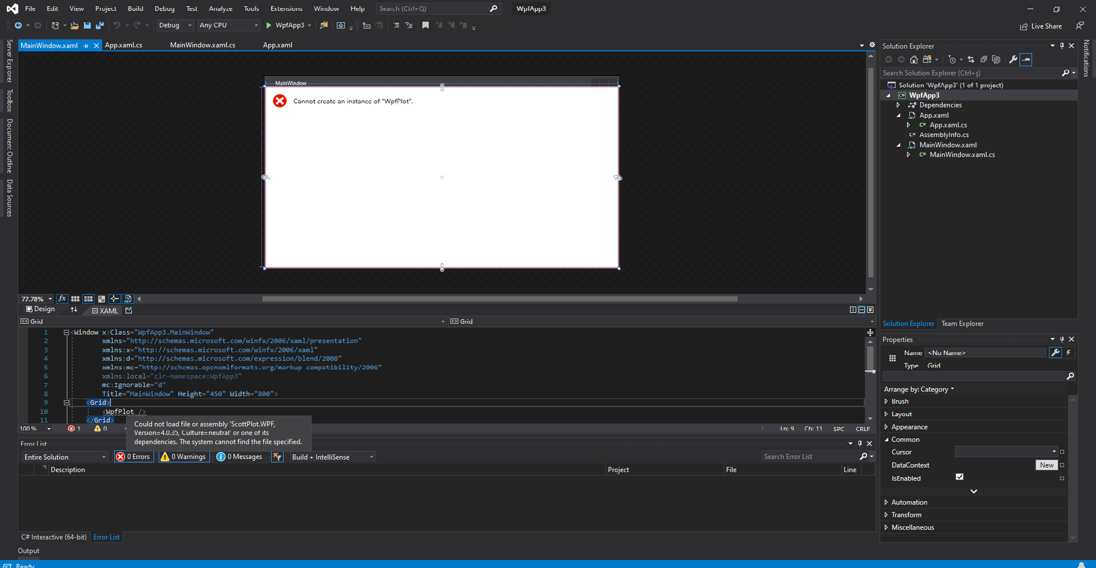Toggle a bookmark with the bookmark icon

click(425, 25)
